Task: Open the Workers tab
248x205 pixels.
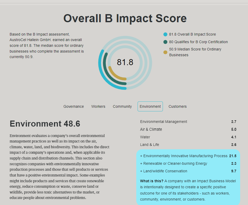Action: [98, 106]
